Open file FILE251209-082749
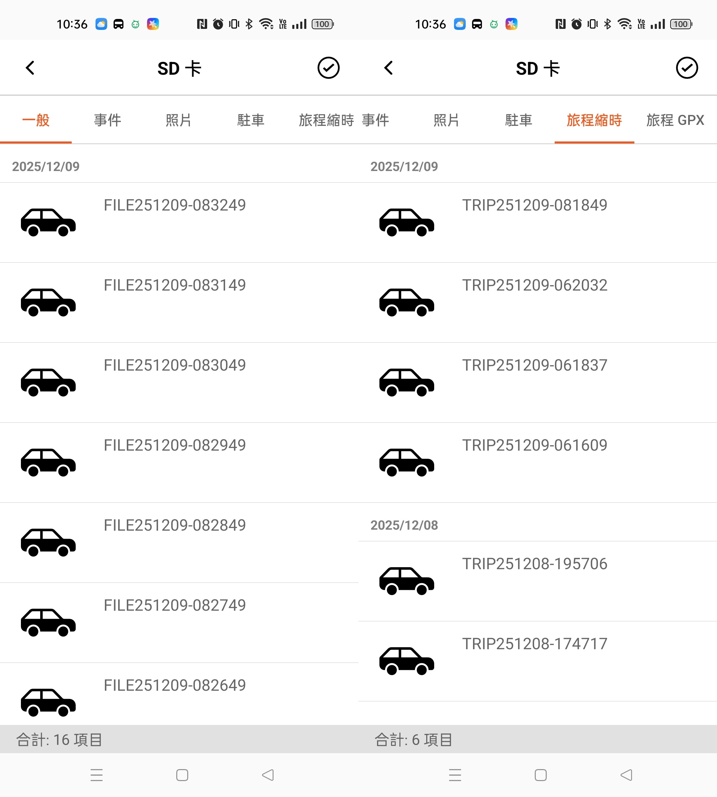 click(175, 605)
